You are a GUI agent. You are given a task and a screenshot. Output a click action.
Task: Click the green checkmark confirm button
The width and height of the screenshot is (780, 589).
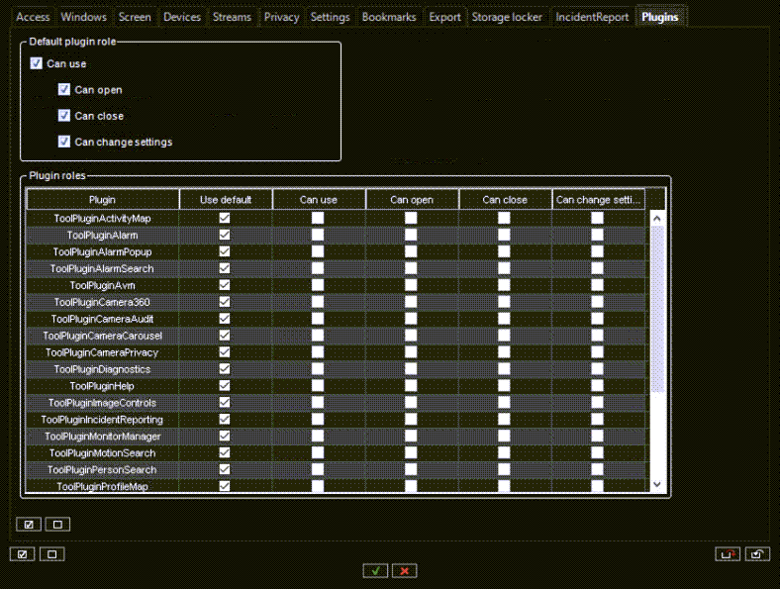pyautogui.click(x=375, y=570)
